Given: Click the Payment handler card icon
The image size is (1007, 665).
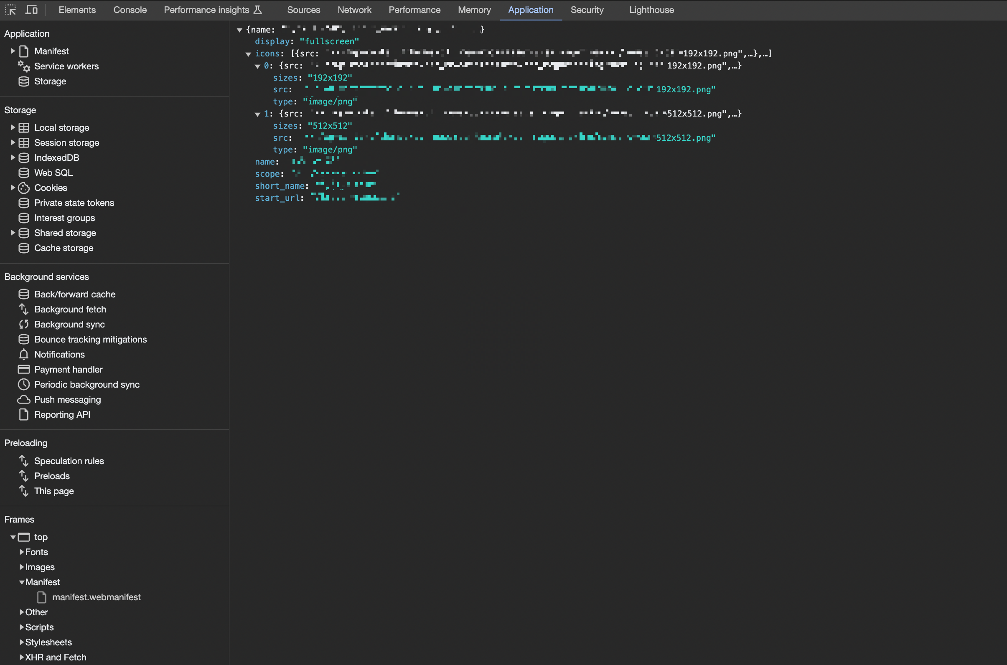Looking at the screenshot, I should click(24, 369).
